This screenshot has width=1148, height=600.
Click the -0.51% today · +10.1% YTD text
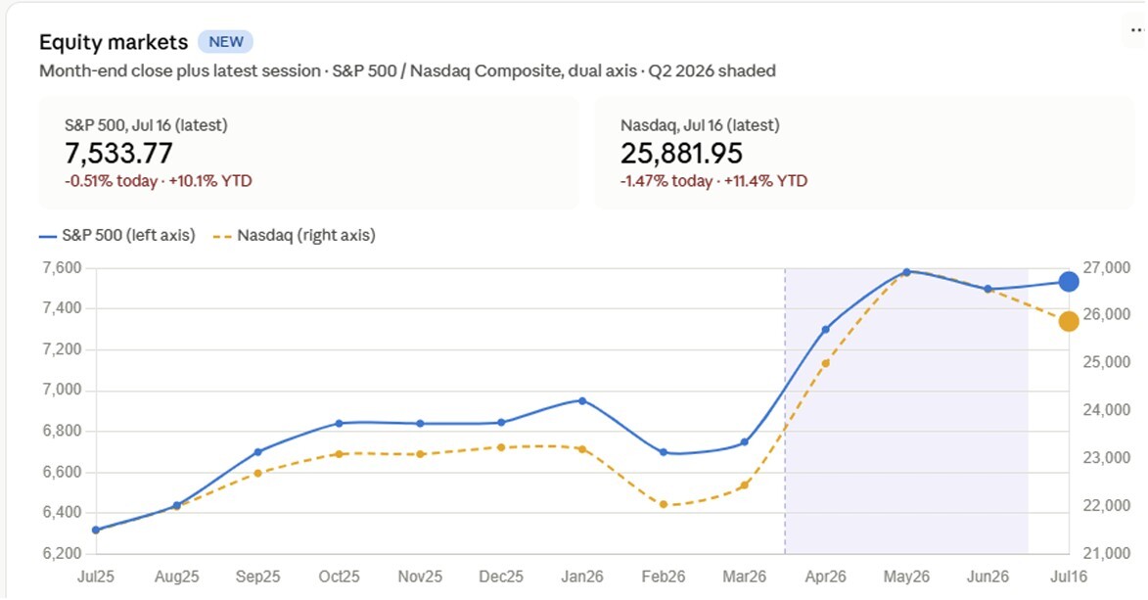click(x=159, y=181)
